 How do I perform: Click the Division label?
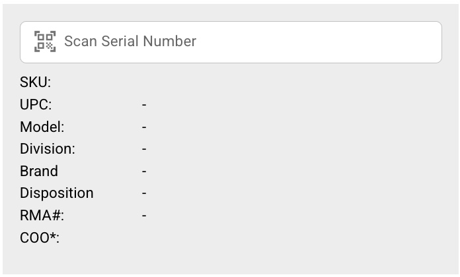coord(47,149)
